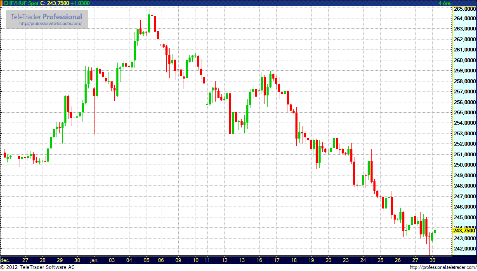Viewport: 477px width, 271px height.
Task: Click the 253,0000 price axis label
Action: point(465,133)
